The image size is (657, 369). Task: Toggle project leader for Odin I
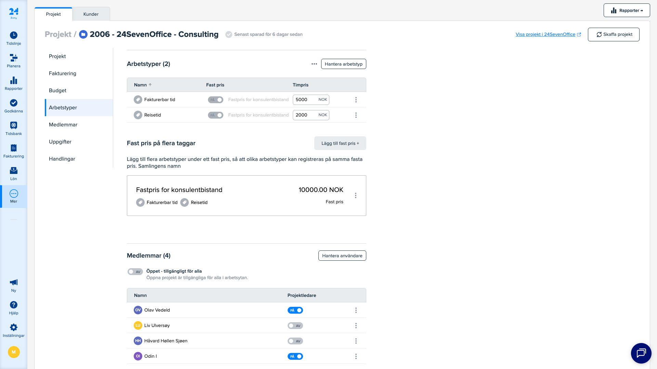(x=295, y=356)
